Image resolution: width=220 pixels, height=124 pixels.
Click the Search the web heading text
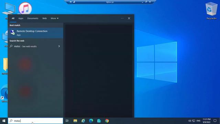pyautogui.click(x=17, y=41)
